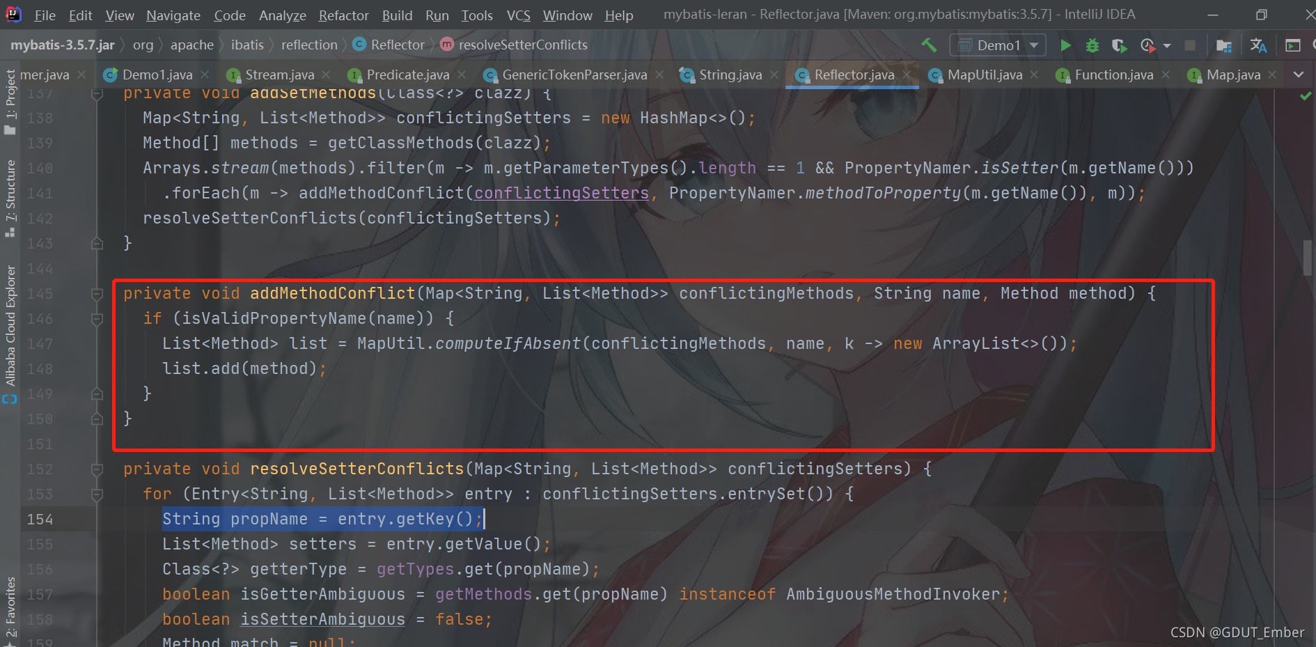
Task: Open the Refactor menu
Action: (x=343, y=15)
